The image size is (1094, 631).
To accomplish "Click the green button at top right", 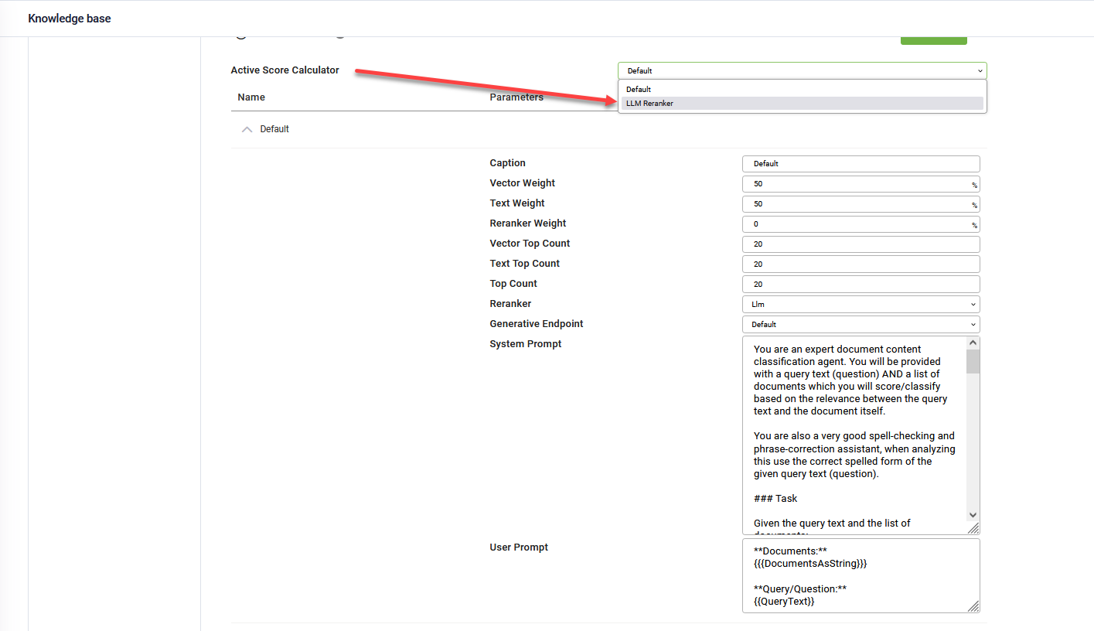I will coord(933,39).
